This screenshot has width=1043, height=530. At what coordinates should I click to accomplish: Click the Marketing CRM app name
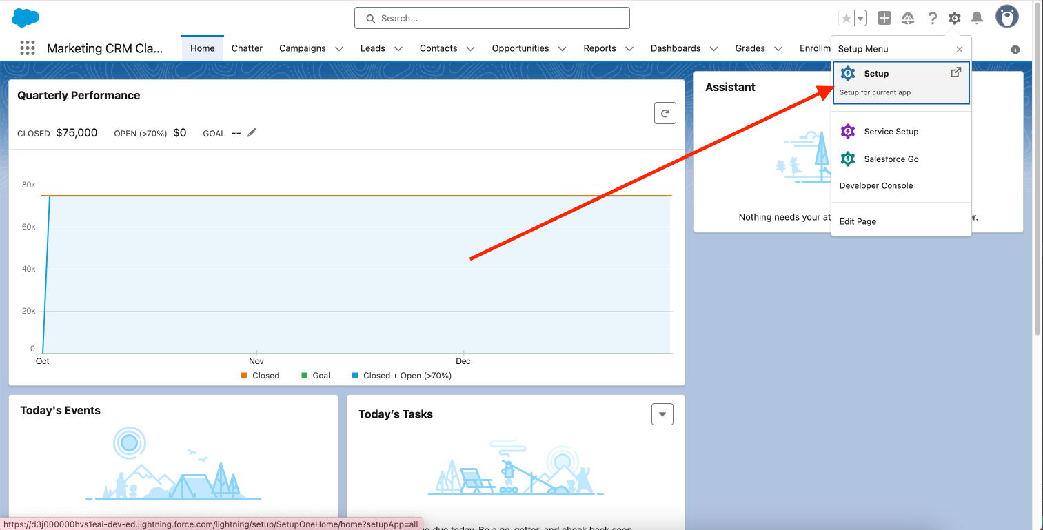click(x=105, y=48)
